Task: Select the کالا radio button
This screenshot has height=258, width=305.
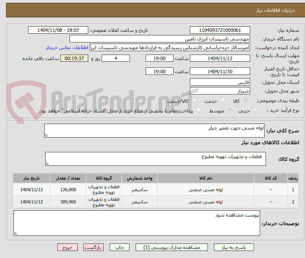Action: [246, 100]
